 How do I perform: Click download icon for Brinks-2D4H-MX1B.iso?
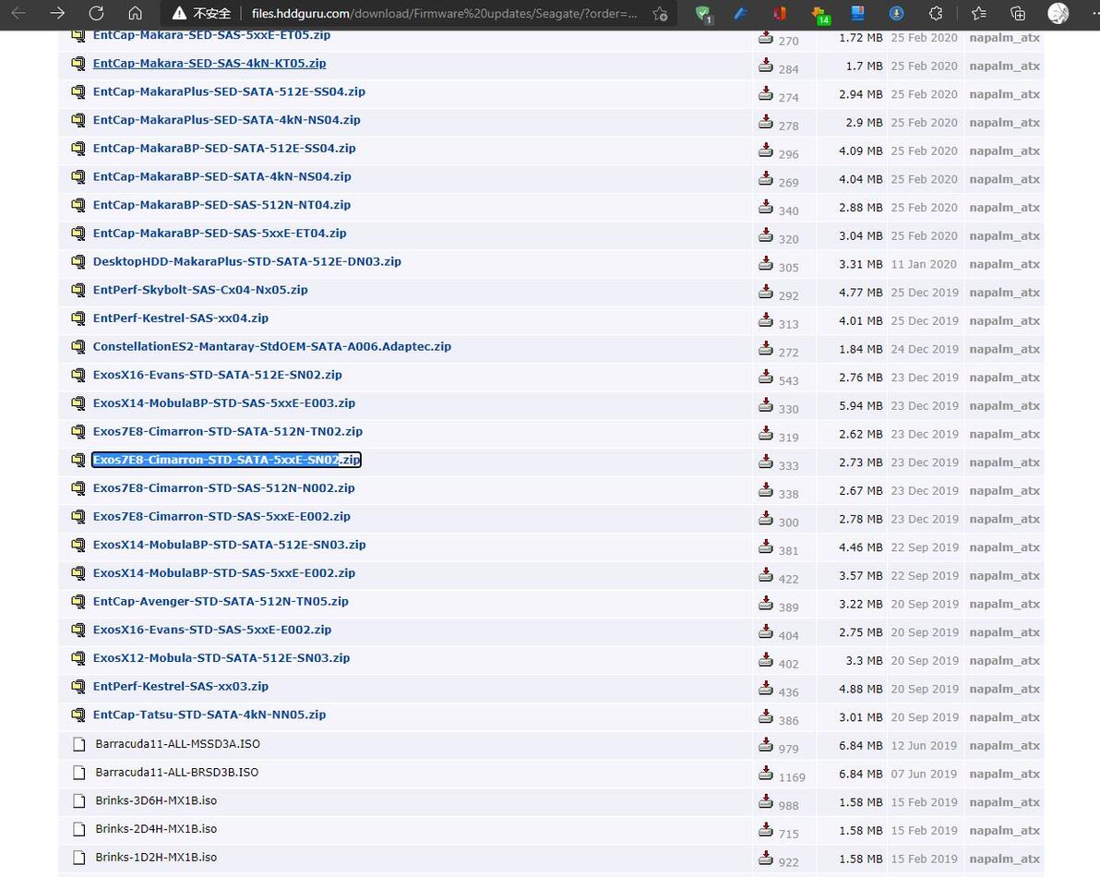(x=765, y=830)
